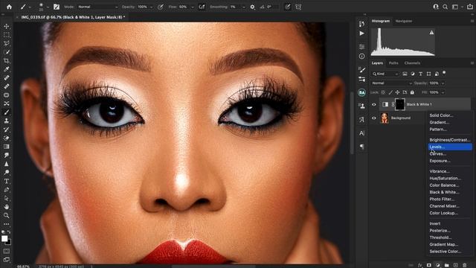Hide the Black & White 1 layer

pyautogui.click(x=374, y=104)
